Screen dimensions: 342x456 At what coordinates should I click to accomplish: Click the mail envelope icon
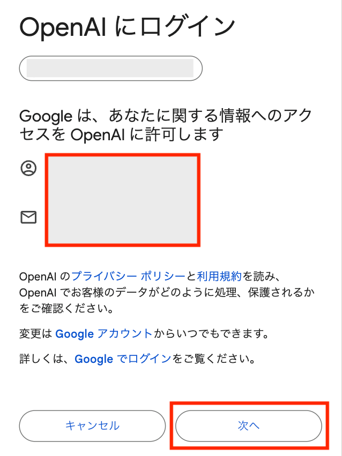point(28,217)
